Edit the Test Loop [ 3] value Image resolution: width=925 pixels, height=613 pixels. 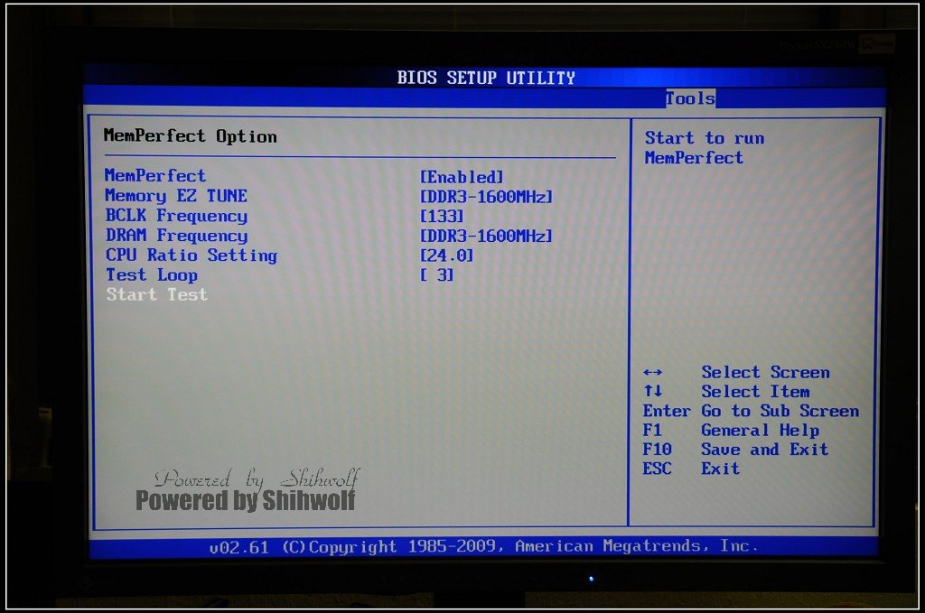436,274
